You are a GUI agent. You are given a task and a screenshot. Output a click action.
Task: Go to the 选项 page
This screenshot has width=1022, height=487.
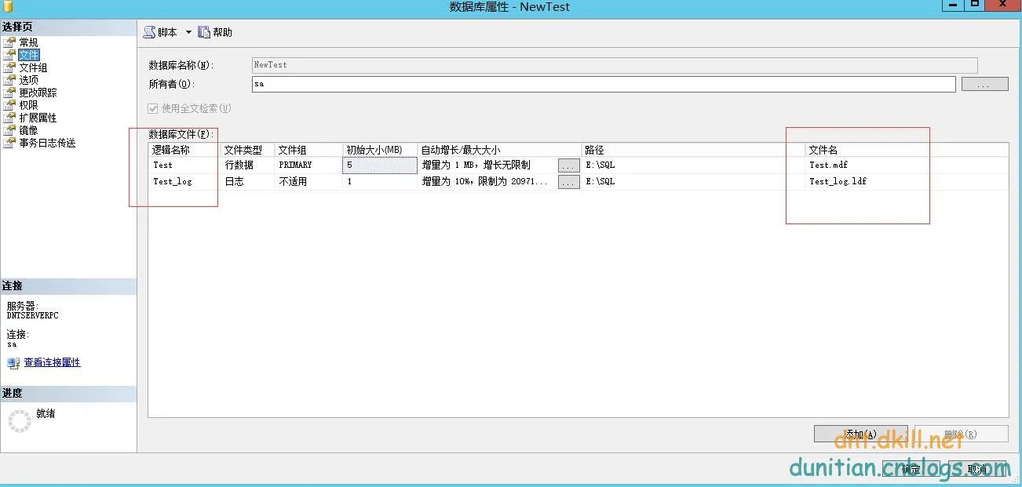click(x=28, y=80)
